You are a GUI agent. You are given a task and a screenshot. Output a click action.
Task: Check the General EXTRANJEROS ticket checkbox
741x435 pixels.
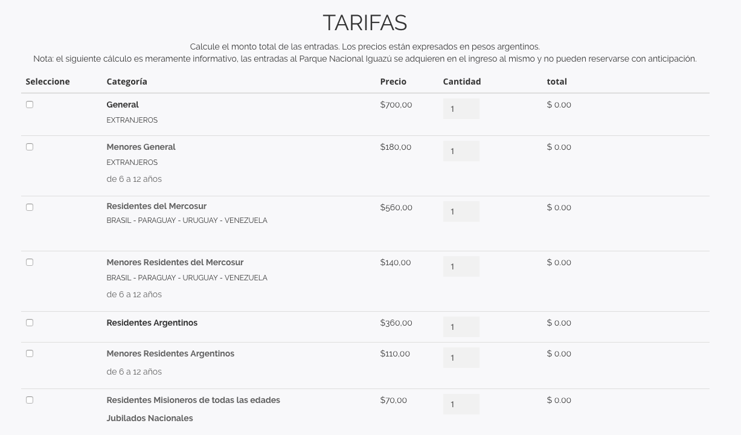[x=30, y=105]
